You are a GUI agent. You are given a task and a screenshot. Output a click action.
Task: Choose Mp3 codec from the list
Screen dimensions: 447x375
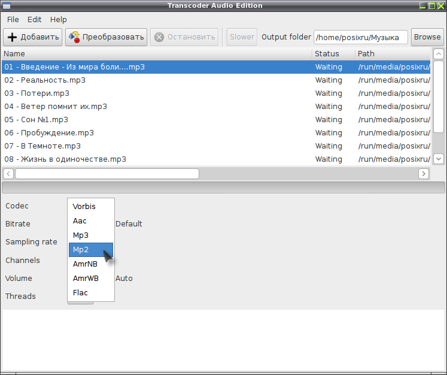pyautogui.click(x=91, y=235)
